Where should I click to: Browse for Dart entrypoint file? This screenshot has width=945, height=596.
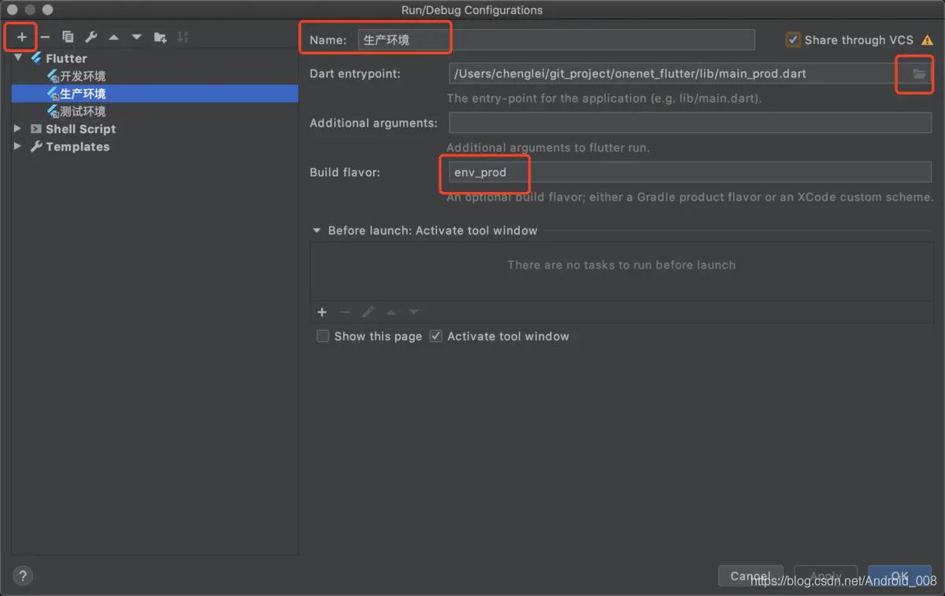coord(919,74)
